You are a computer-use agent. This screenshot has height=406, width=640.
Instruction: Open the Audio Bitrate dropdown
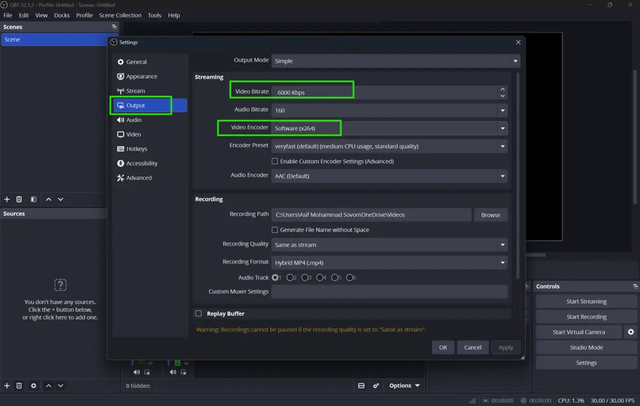[389, 110]
